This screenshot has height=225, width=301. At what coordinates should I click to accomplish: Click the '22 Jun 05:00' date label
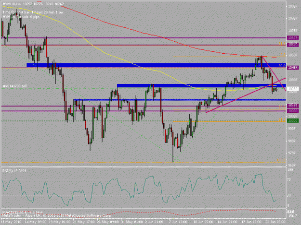pyautogui.click(x=275, y=222)
